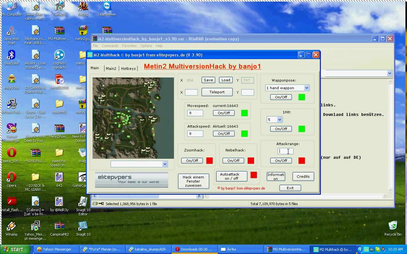Open the Opera_105... installer icon
This screenshot has width=407, height=254.
[x=11, y=155]
